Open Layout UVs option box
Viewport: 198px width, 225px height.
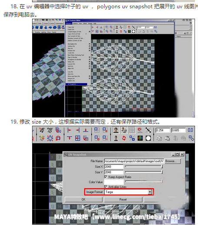[89, 64]
